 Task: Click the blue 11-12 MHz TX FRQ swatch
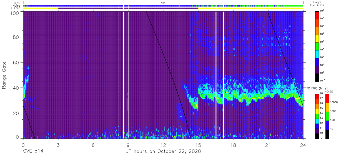coord(317,126)
